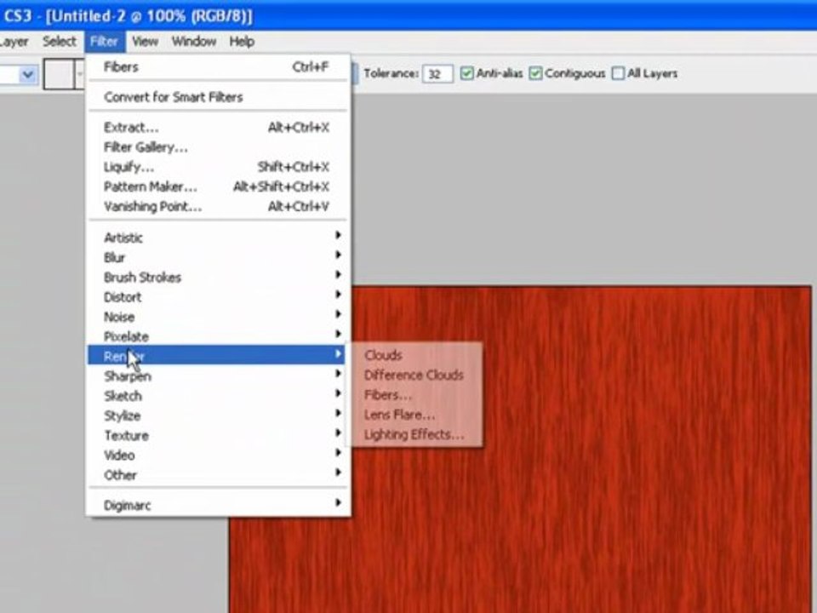817x613 pixels.
Task: Expand the Artistic filter submenu
Action: click(x=217, y=238)
